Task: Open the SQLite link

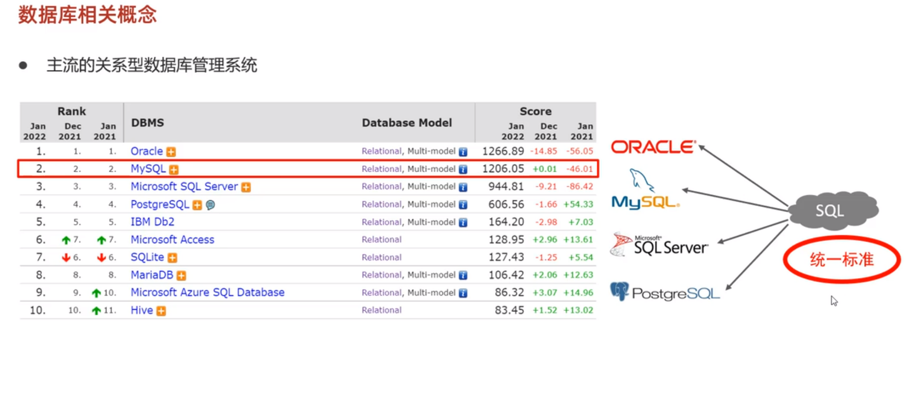Action: tap(147, 257)
